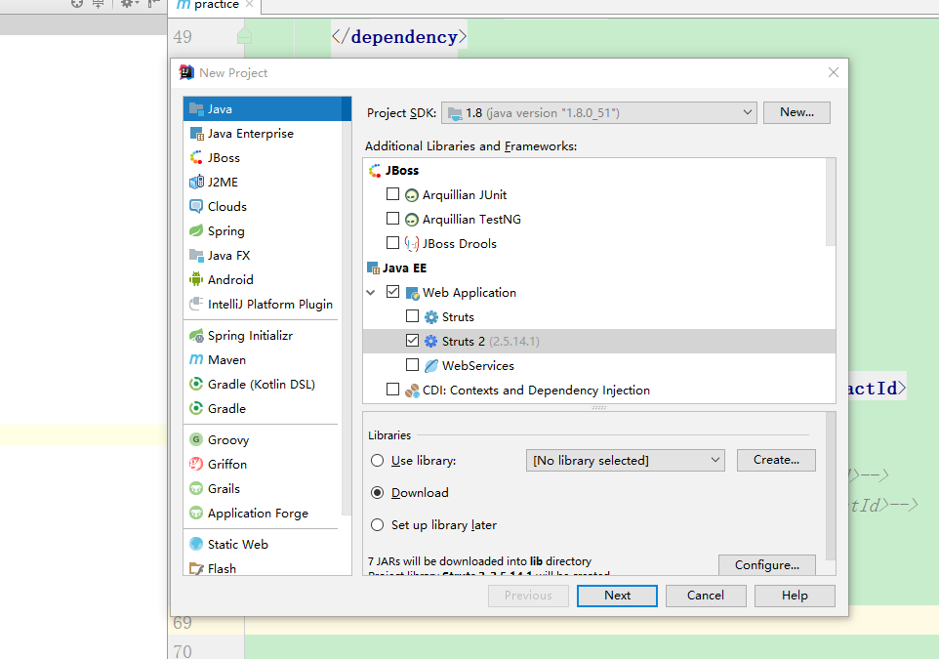Open Help from the dialog
Screen dimensions: 939x659
pyautogui.click(x=795, y=596)
